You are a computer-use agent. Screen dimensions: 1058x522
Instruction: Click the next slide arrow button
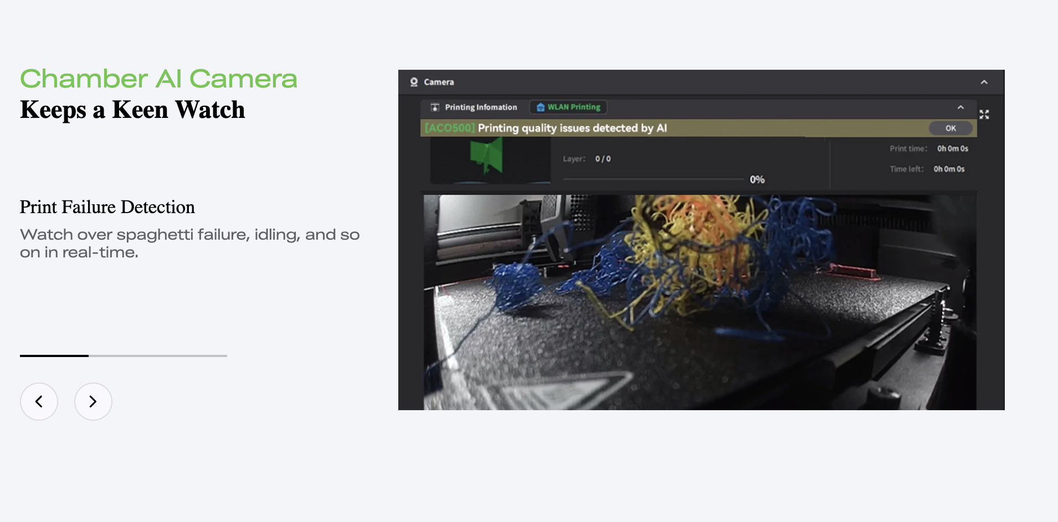(93, 401)
